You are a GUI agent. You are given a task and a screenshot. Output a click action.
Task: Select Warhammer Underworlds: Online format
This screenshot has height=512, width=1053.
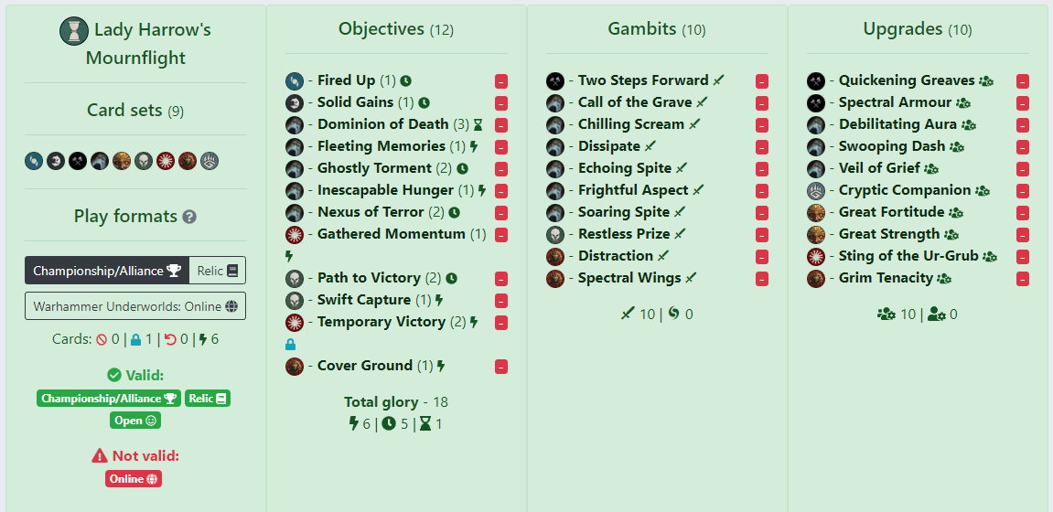coord(135,306)
